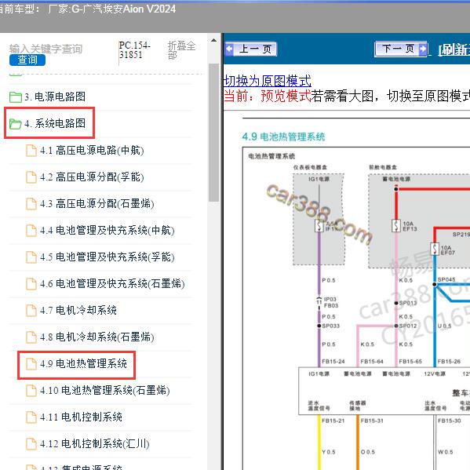The height and width of the screenshot is (470, 470).
Task: Click the FB15-21 connector label
Action: tap(333, 421)
